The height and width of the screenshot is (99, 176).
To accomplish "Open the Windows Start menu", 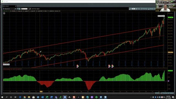I will point(2,97).
